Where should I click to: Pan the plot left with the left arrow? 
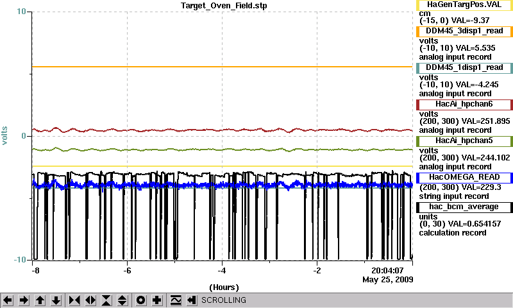(8, 300)
